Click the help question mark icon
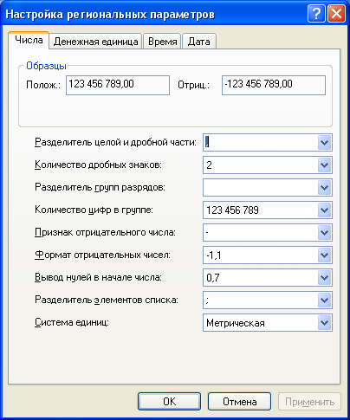This screenshot has height=420, width=350. pos(316,13)
